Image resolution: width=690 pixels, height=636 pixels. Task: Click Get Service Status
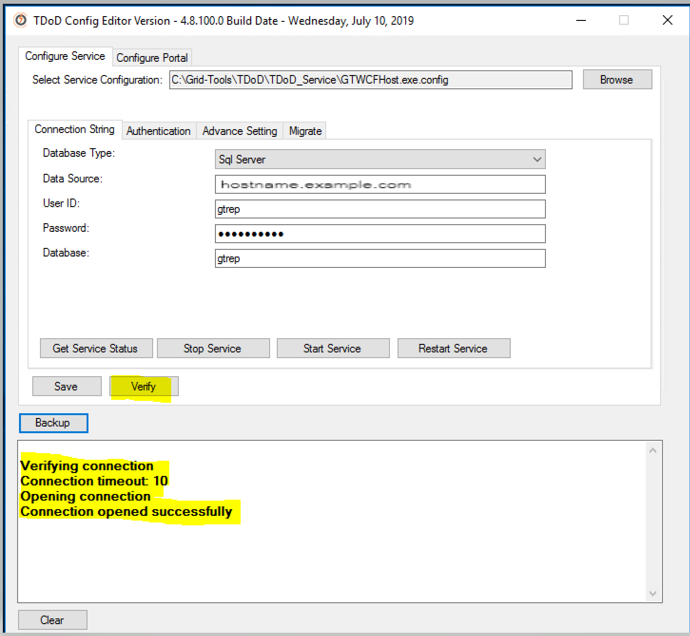(x=96, y=349)
